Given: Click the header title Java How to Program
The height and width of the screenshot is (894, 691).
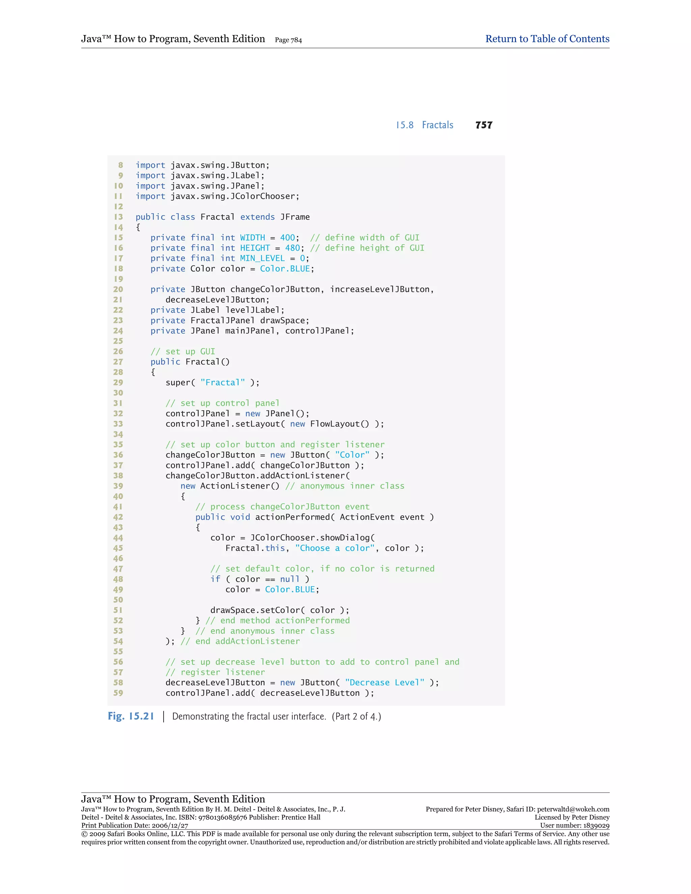Looking at the screenshot, I should [x=173, y=39].
